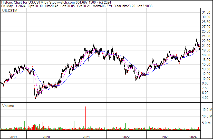Click the 15.00 price axis label
The width and height of the screenshot is (213, 139).
[206, 64]
